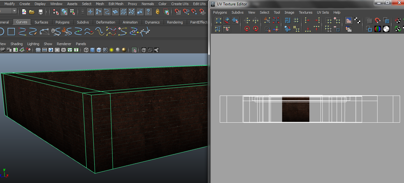Toggle the curves selection mask

(x=107, y=12)
